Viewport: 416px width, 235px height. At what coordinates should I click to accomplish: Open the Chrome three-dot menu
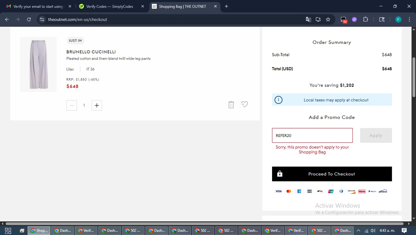pos(409,19)
